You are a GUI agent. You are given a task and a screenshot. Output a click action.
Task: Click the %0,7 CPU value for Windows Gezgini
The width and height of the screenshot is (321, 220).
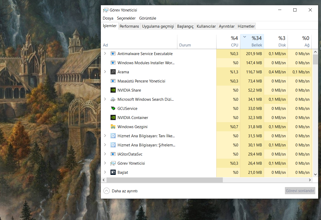point(228,127)
